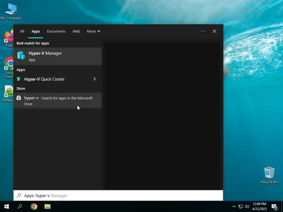Screen dimensions: 283x212
Task: Select the Hyper-V Quick Create result
Action: point(57,79)
